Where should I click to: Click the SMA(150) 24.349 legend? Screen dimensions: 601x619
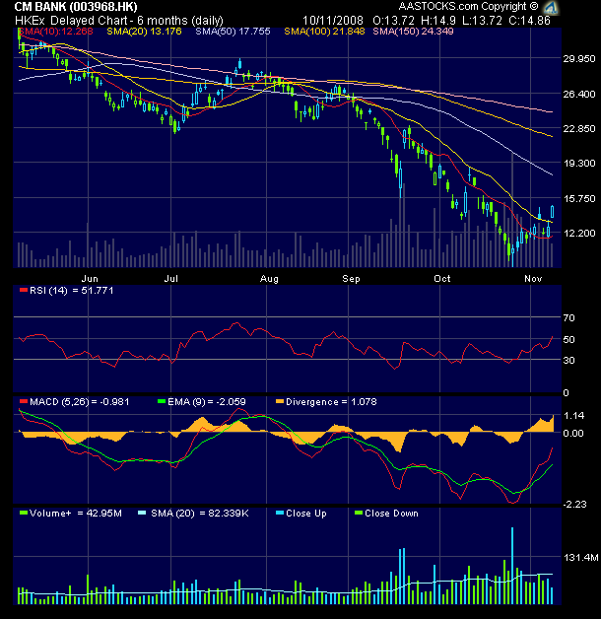coord(413,32)
